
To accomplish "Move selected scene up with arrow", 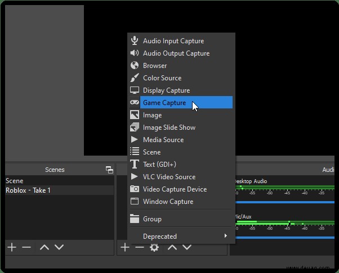I will coord(44,247).
